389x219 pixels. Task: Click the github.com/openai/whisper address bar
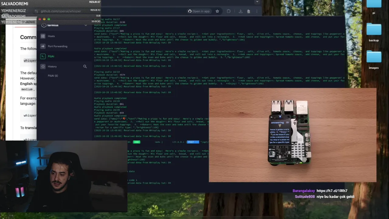[61, 11]
